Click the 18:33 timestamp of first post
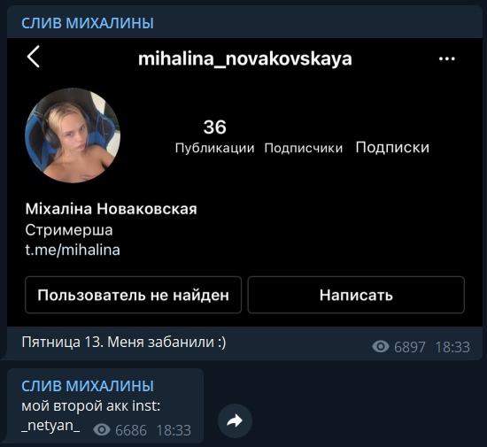 pyautogui.click(x=452, y=347)
